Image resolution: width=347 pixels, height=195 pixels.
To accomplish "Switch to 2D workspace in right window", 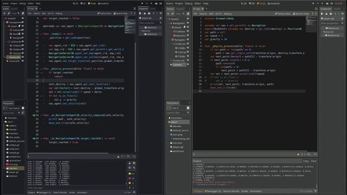I will (x=243, y=3).
